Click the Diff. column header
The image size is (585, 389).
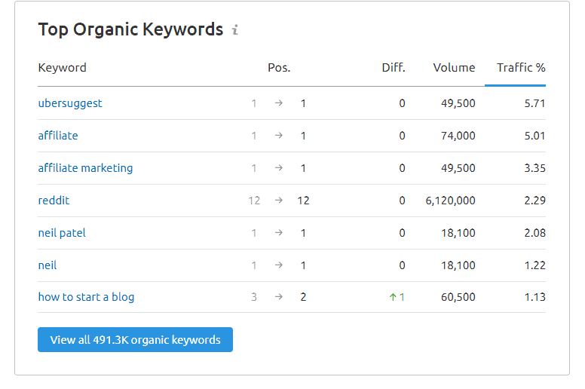(x=394, y=68)
